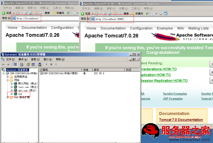Start the site with IIS play icon
Viewport: 213px width, 143px height.
pos(47,65)
